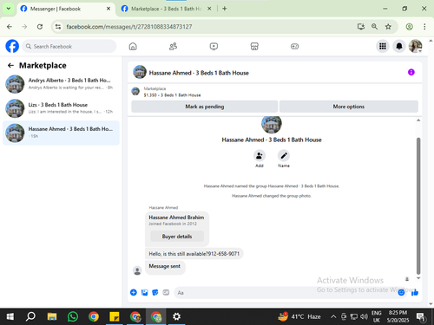
Task: Open Buyer details for Hassane Ahmed Brahim
Action: [177, 237]
